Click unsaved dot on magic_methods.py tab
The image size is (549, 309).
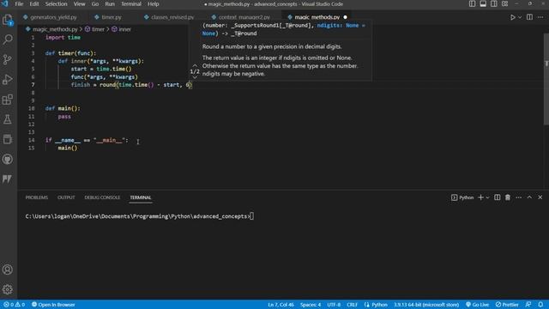click(345, 17)
